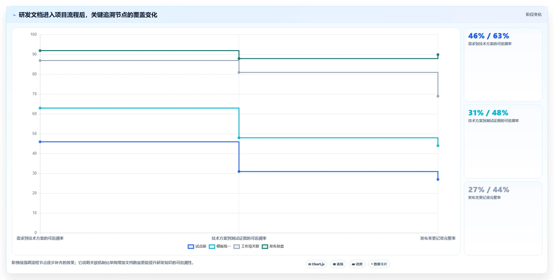Click the cyan 模板统一 legend swatch
This screenshot has width=554, height=280.
point(212,247)
